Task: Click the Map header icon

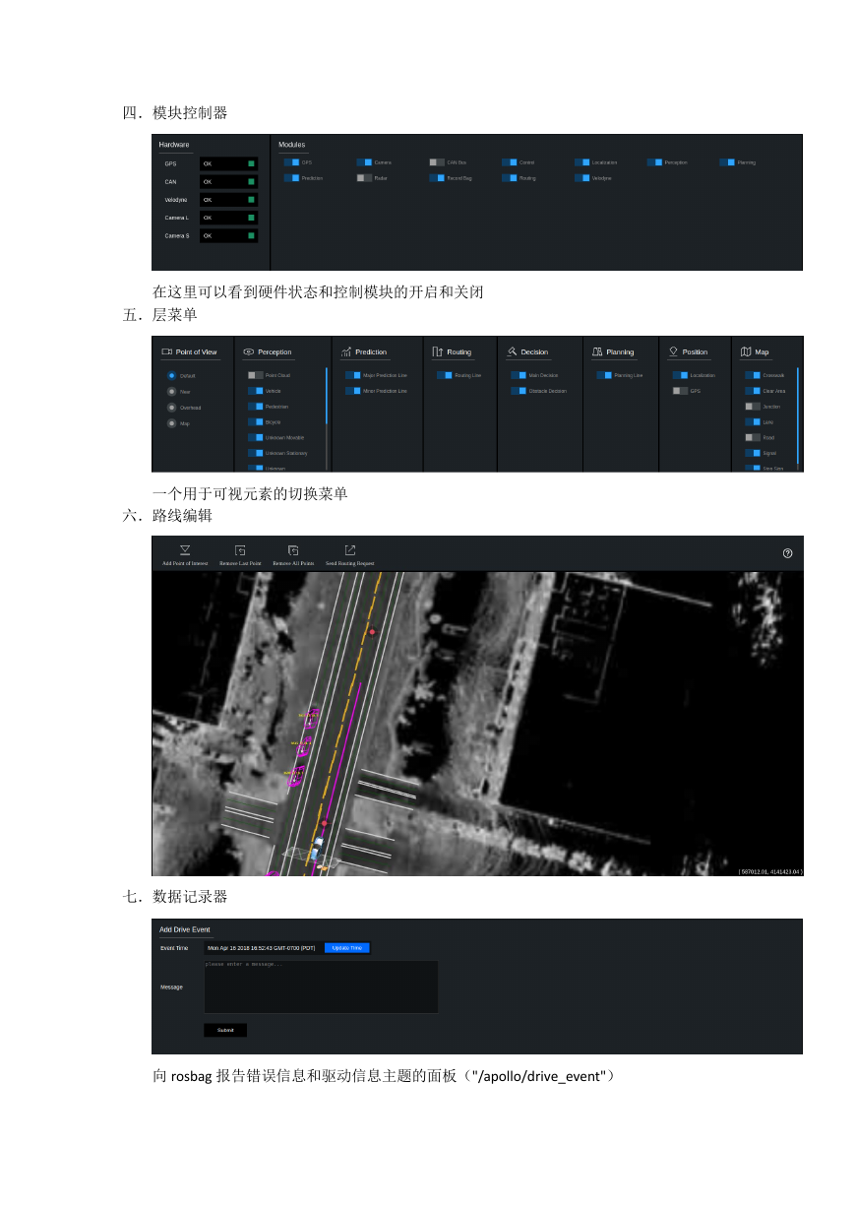Action: pos(746,351)
